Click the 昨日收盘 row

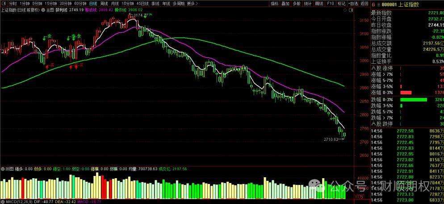click(407, 25)
